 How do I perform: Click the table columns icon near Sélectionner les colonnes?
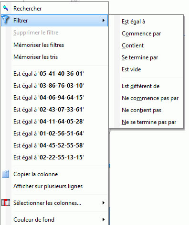(x=6, y=202)
